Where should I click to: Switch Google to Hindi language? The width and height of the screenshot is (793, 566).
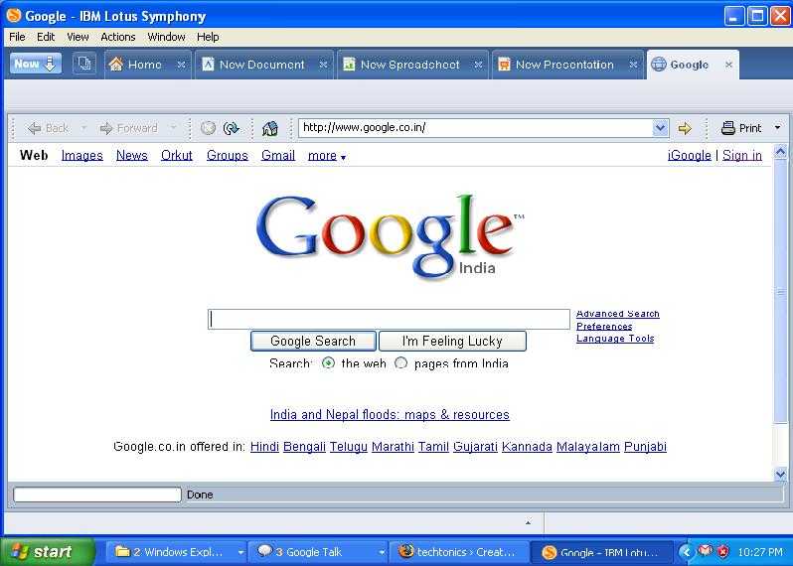tap(264, 447)
